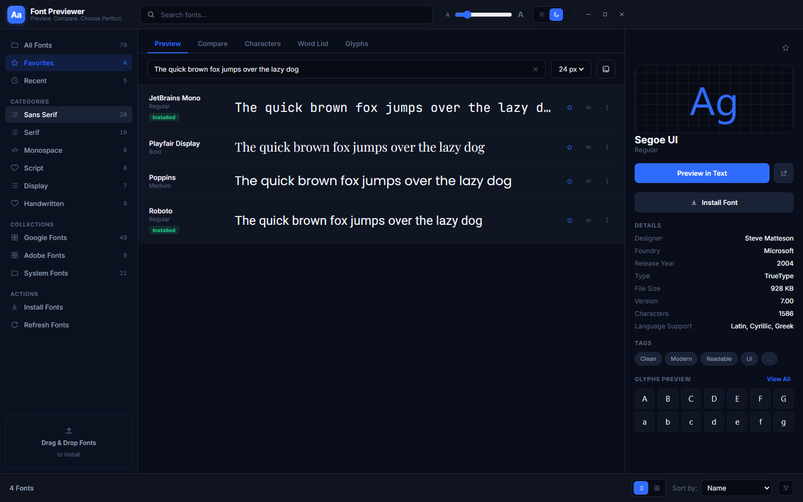
Task: Toggle the favorite star for Poppins
Action: [x=569, y=181]
